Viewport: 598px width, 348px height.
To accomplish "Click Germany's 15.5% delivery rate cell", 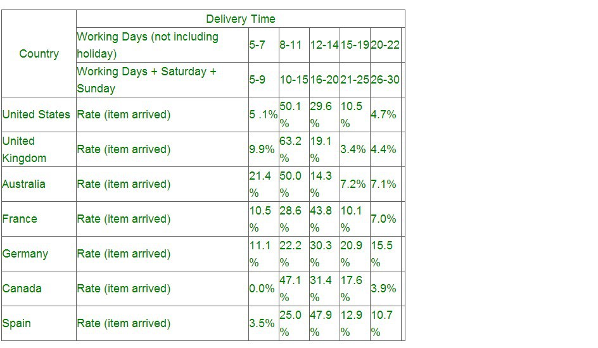I will [x=382, y=254].
